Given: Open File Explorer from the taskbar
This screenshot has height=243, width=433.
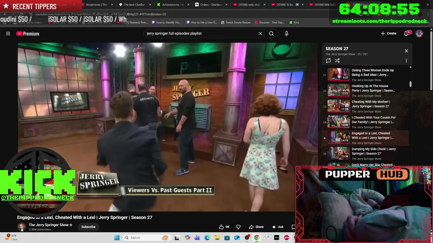Looking at the screenshot, I should (x=217, y=238).
